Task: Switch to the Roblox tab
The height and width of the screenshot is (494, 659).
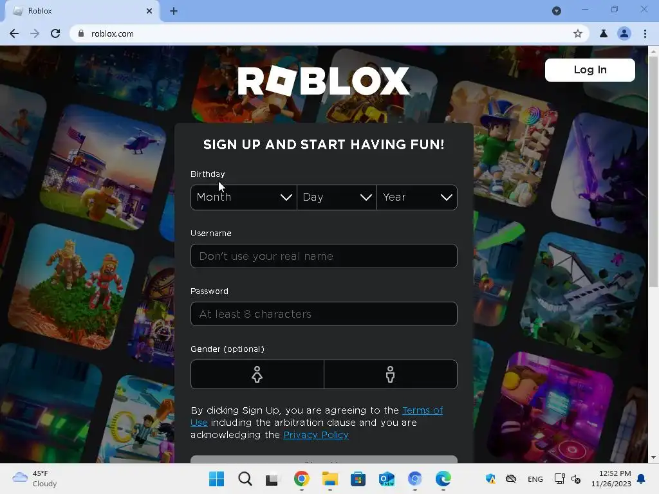Action: [x=82, y=11]
